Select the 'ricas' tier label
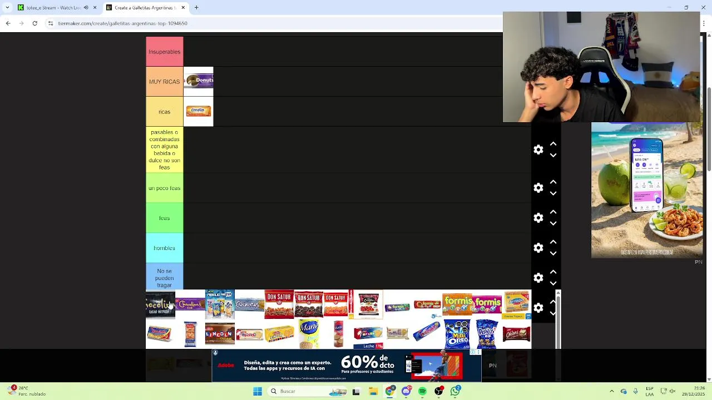The height and width of the screenshot is (400, 712). pos(165,112)
